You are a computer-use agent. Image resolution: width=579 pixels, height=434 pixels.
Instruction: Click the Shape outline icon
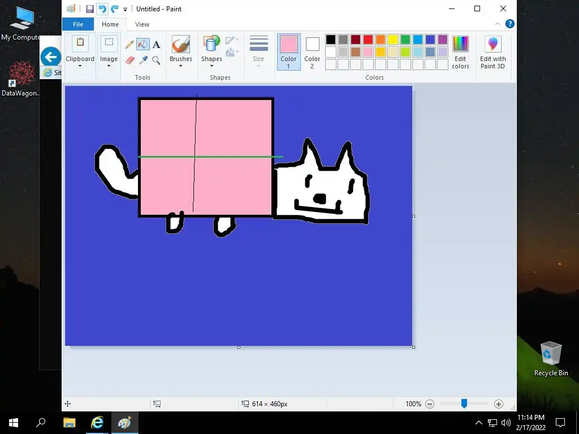[x=231, y=40]
